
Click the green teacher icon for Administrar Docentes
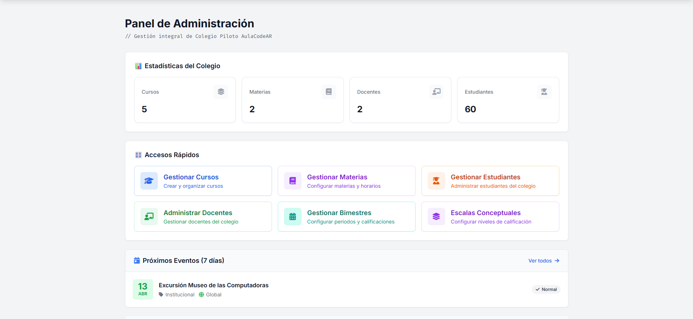149,217
